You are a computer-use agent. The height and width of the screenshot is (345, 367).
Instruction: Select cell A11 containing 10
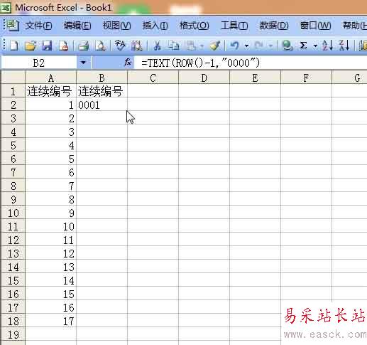(x=50, y=226)
